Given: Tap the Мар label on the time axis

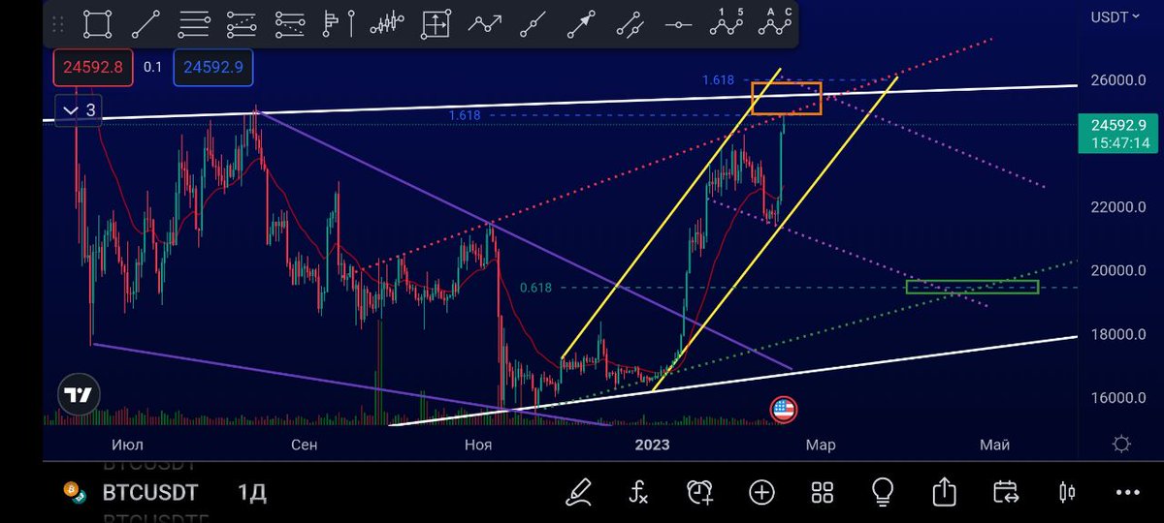Looking at the screenshot, I should point(821,445).
